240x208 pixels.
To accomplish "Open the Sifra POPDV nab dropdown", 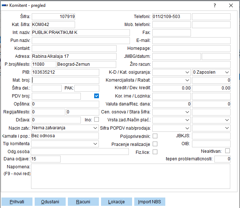I will (187, 128).
